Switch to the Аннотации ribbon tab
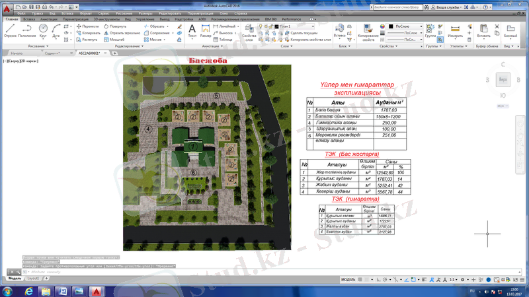 (x=49, y=20)
